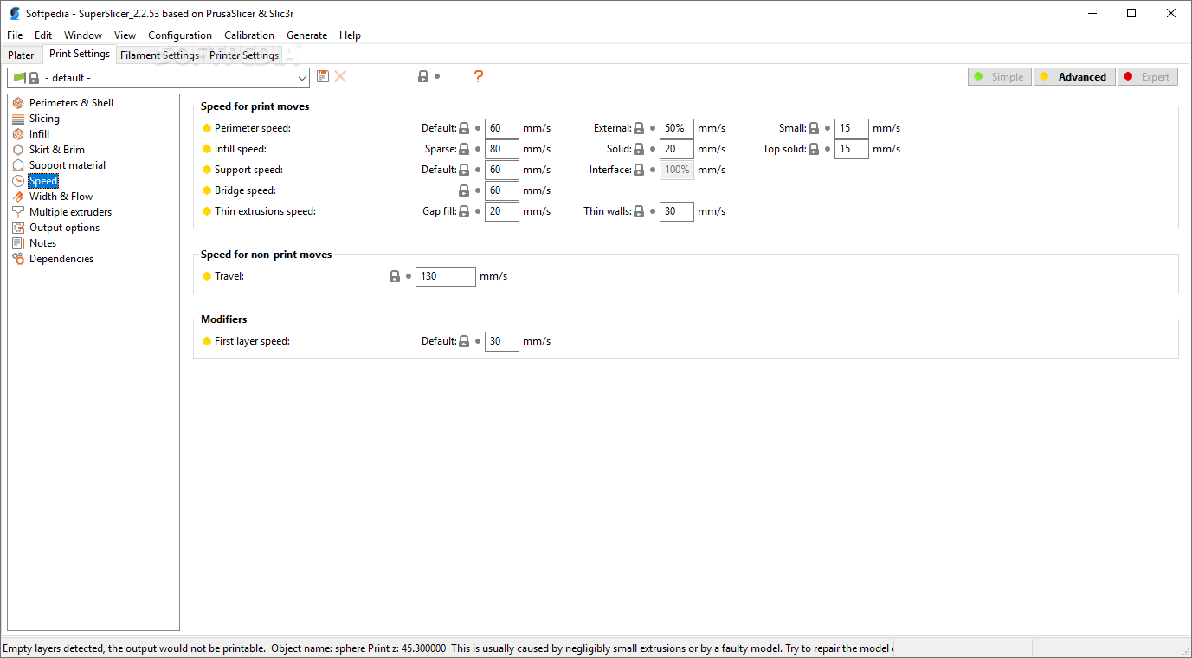The width and height of the screenshot is (1192, 658).
Task: Switch to the Printer Settings tab
Action: click(x=244, y=55)
